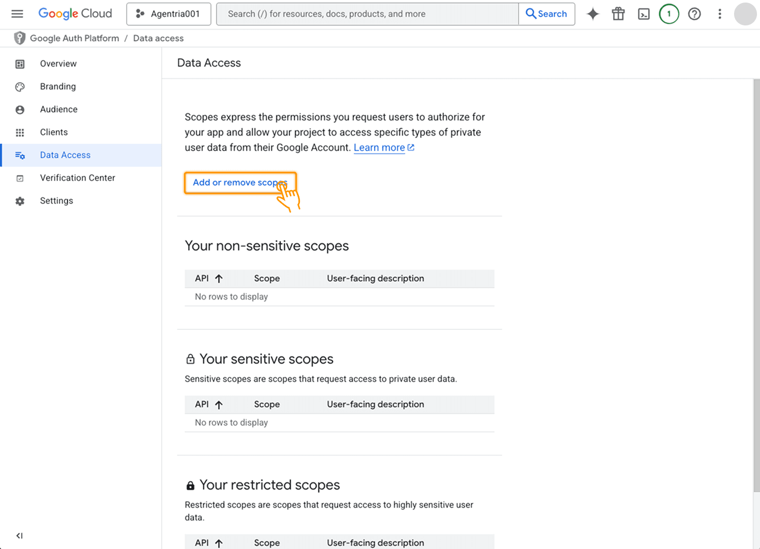Click the Settings gear icon

[20, 201]
